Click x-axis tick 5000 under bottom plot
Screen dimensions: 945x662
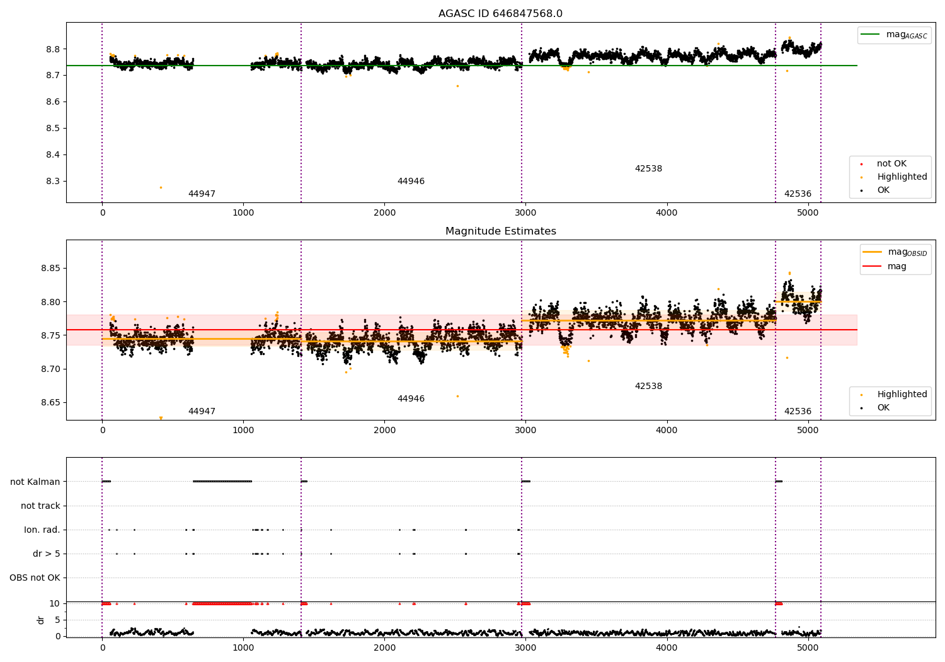[808, 647]
